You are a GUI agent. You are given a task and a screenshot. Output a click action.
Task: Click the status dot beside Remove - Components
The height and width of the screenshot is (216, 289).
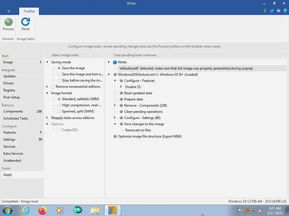click(x=121, y=105)
